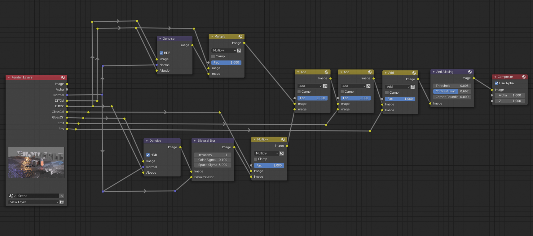Click the Alpha value in Composite node
This screenshot has height=236, width=533.
510,95
